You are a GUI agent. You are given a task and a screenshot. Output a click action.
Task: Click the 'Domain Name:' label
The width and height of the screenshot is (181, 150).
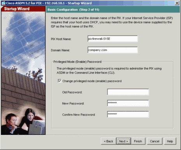coord(60,50)
